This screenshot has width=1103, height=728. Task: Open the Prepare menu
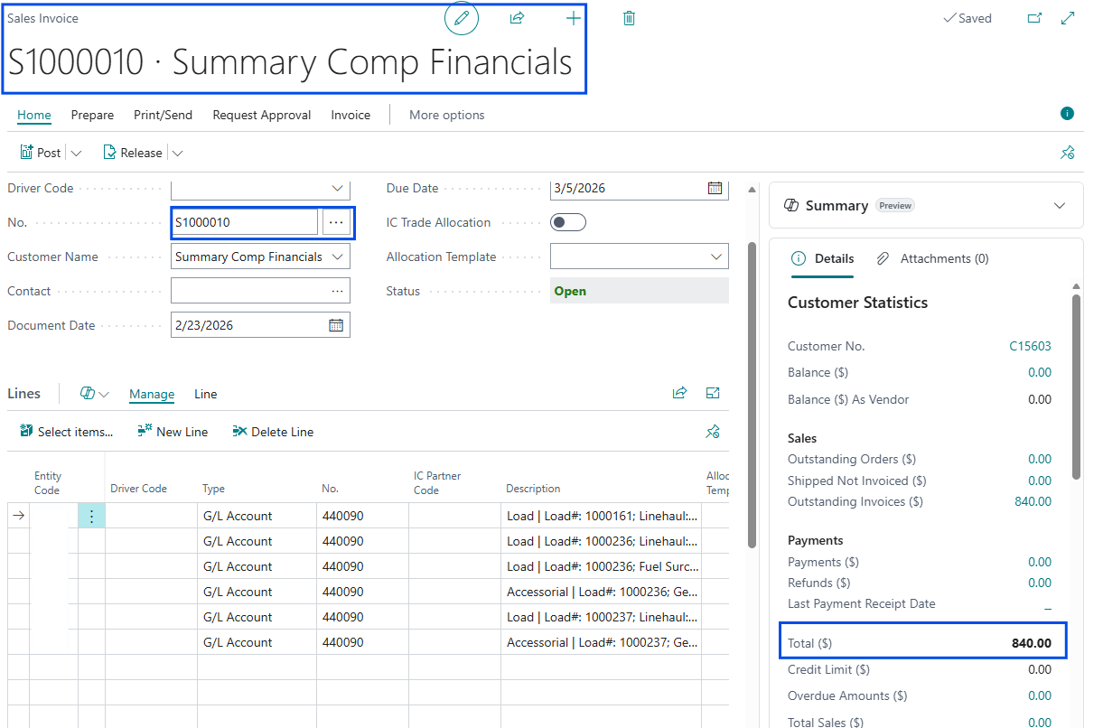pos(92,115)
